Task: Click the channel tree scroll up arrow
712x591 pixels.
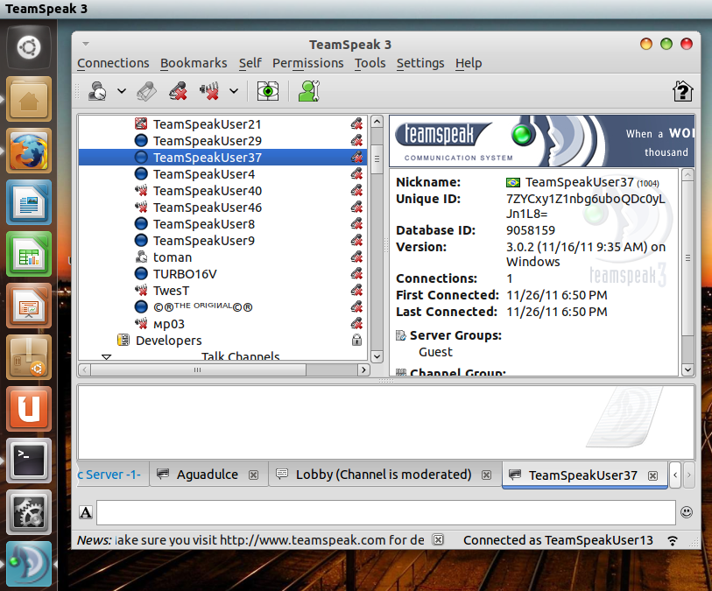Action: [377, 121]
